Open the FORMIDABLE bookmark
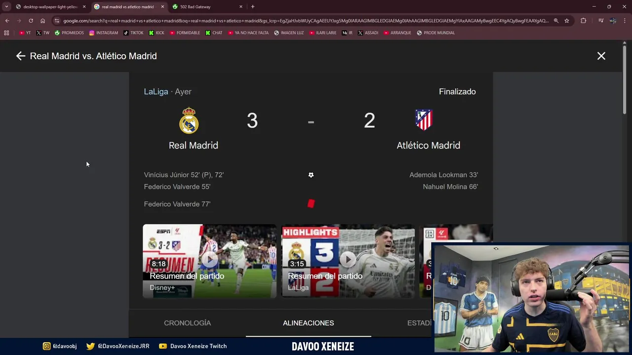632x355 pixels. [x=185, y=33]
